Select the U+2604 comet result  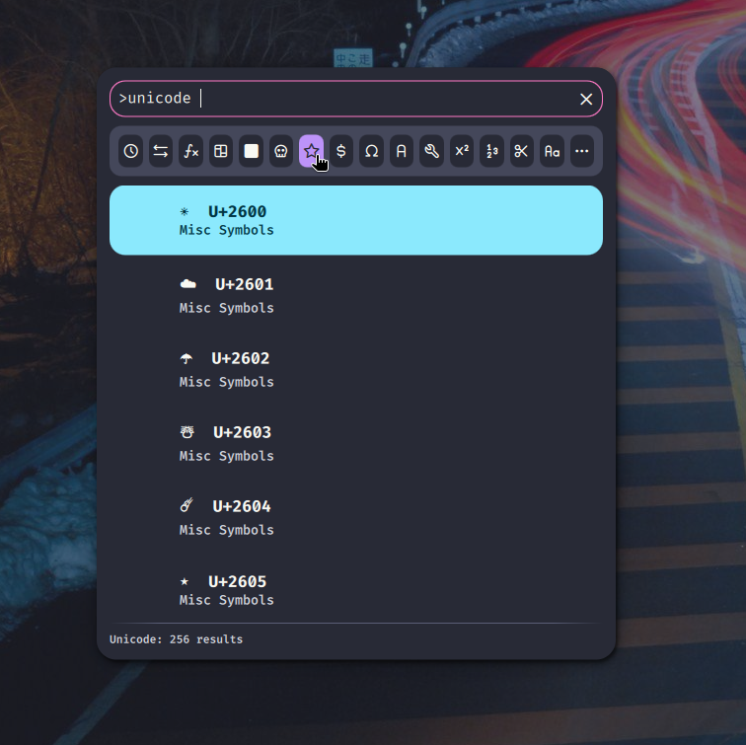[x=356, y=518]
